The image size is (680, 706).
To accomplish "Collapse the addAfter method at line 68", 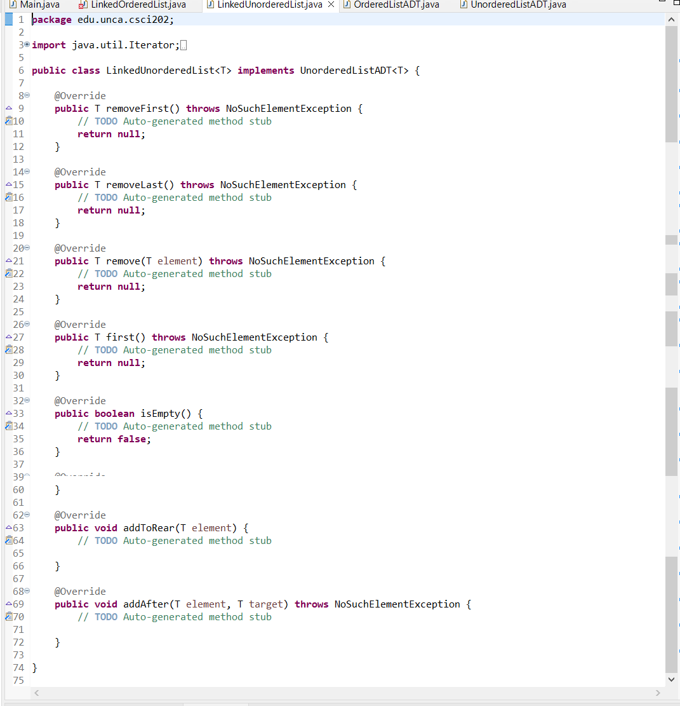I will 27,591.
